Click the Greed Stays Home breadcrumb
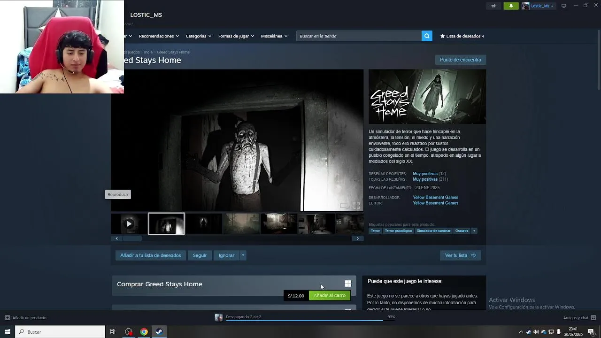This screenshot has height=338, width=601. [x=173, y=52]
